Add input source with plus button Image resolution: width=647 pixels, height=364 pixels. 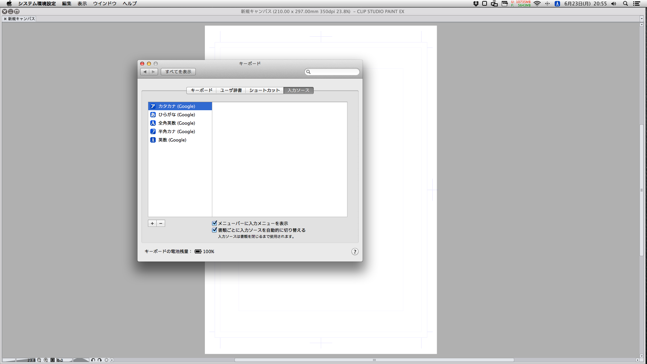(152, 223)
